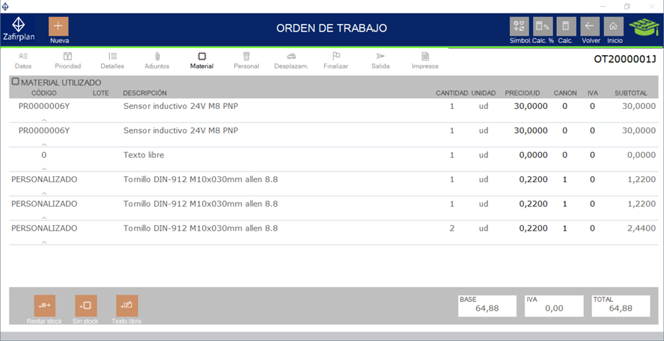The height and width of the screenshot is (341, 664).
Task: Expand the Texto libre row chevron
Action: (44, 169)
